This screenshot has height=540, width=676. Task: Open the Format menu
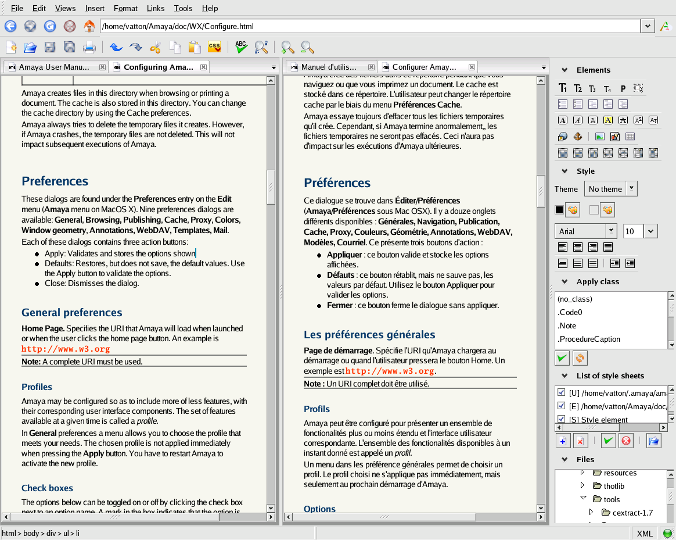click(x=125, y=8)
